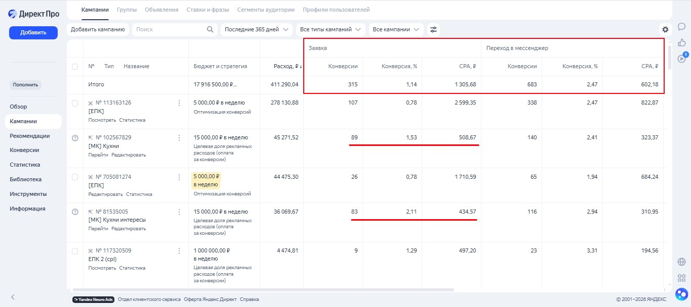
Task: Open the chat bubble icon in right sidebar
Action: [x=681, y=27]
